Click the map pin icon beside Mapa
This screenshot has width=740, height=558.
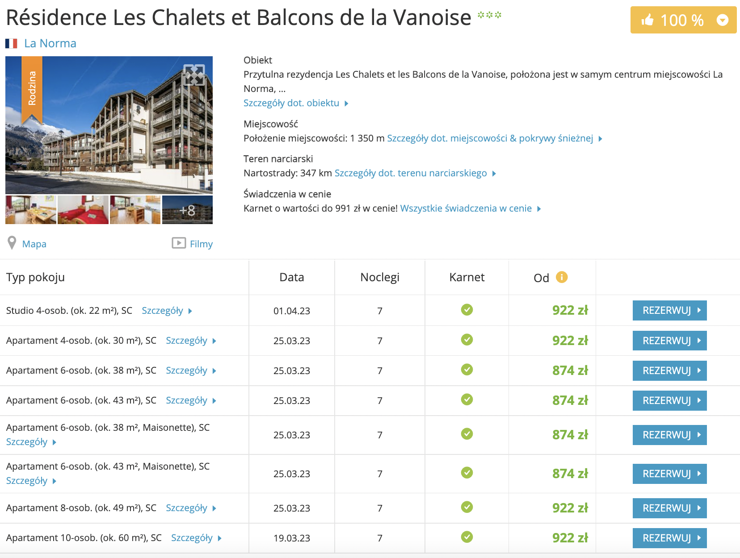(12, 243)
